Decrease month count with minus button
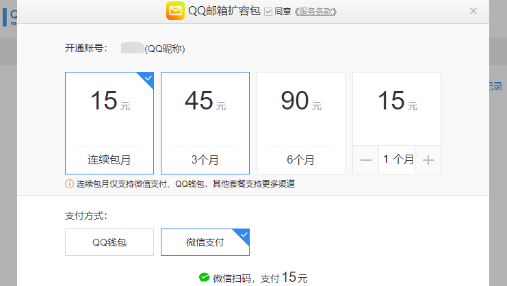Image resolution: width=507 pixels, height=286 pixels. click(365, 160)
